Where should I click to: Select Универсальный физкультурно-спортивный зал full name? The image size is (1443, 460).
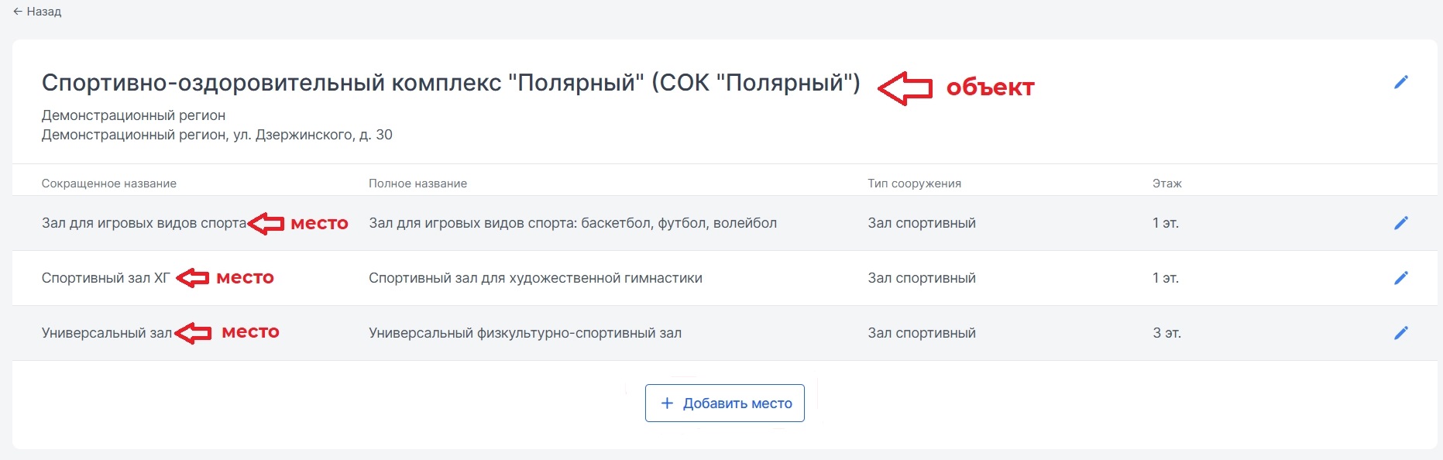[525, 333]
